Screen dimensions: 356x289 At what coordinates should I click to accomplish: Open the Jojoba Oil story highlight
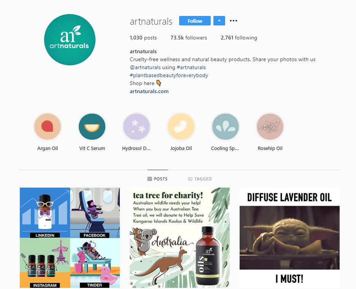[181, 127]
